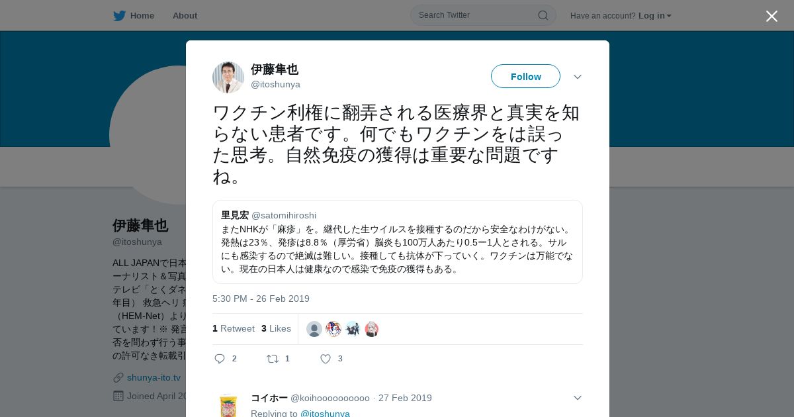
Task: Expand options chevron on コイホー reply
Action: (x=578, y=398)
